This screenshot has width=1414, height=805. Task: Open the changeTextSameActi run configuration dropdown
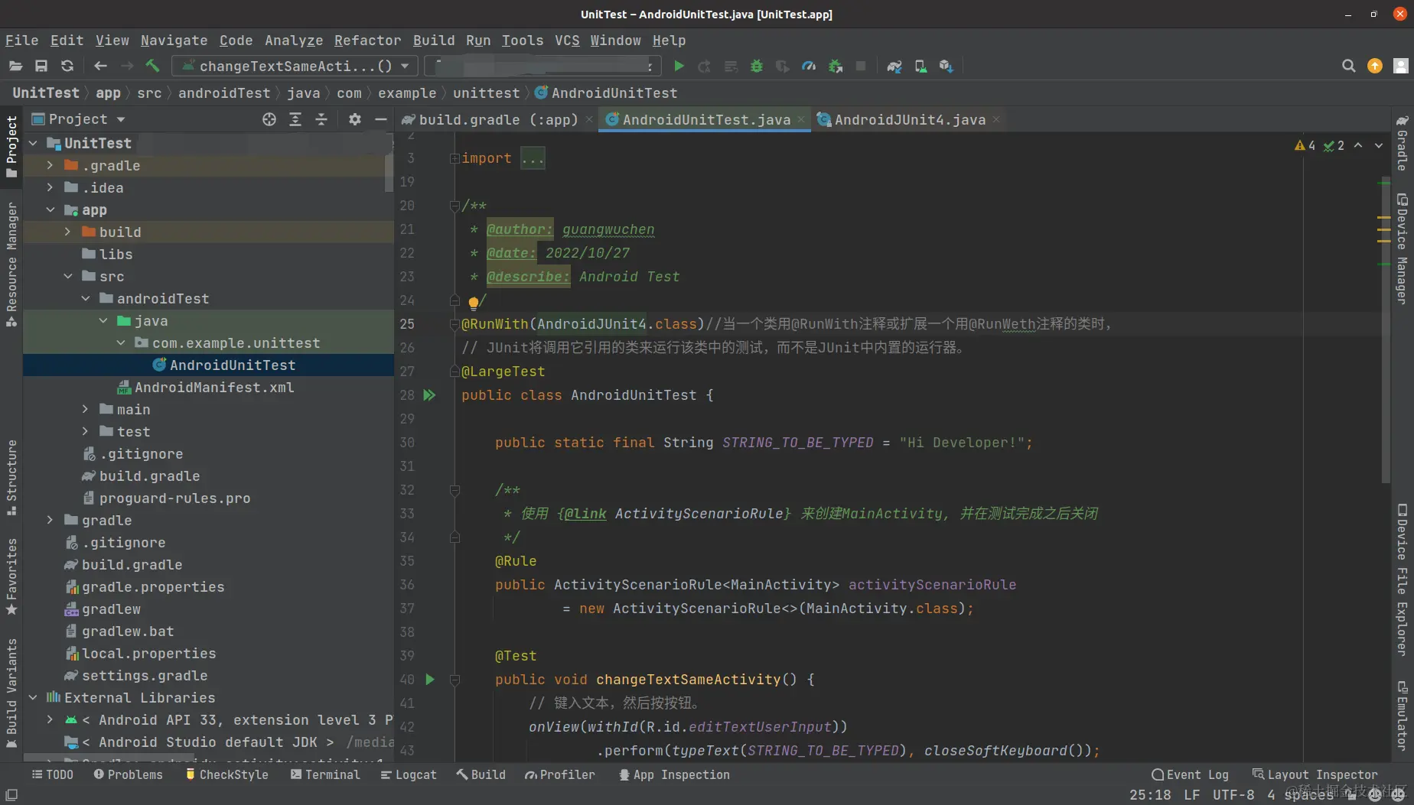pyautogui.click(x=295, y=67)
